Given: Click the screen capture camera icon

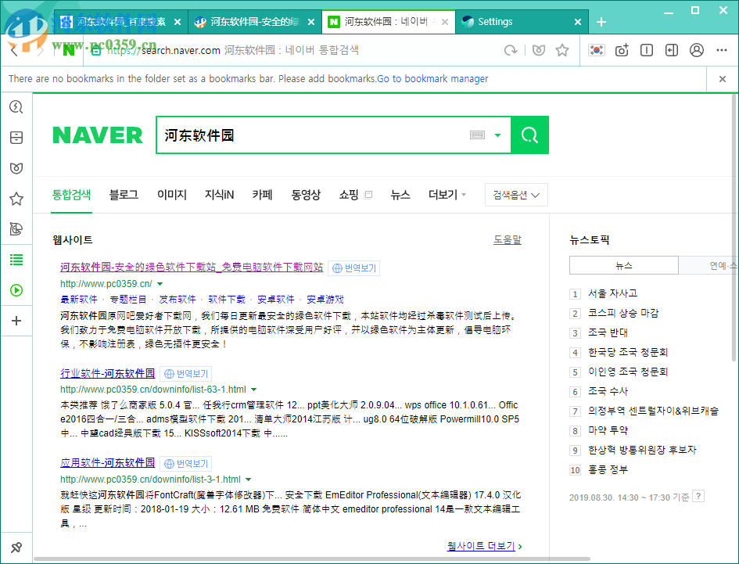Looking at the screenshot, I should click(622, 50).
